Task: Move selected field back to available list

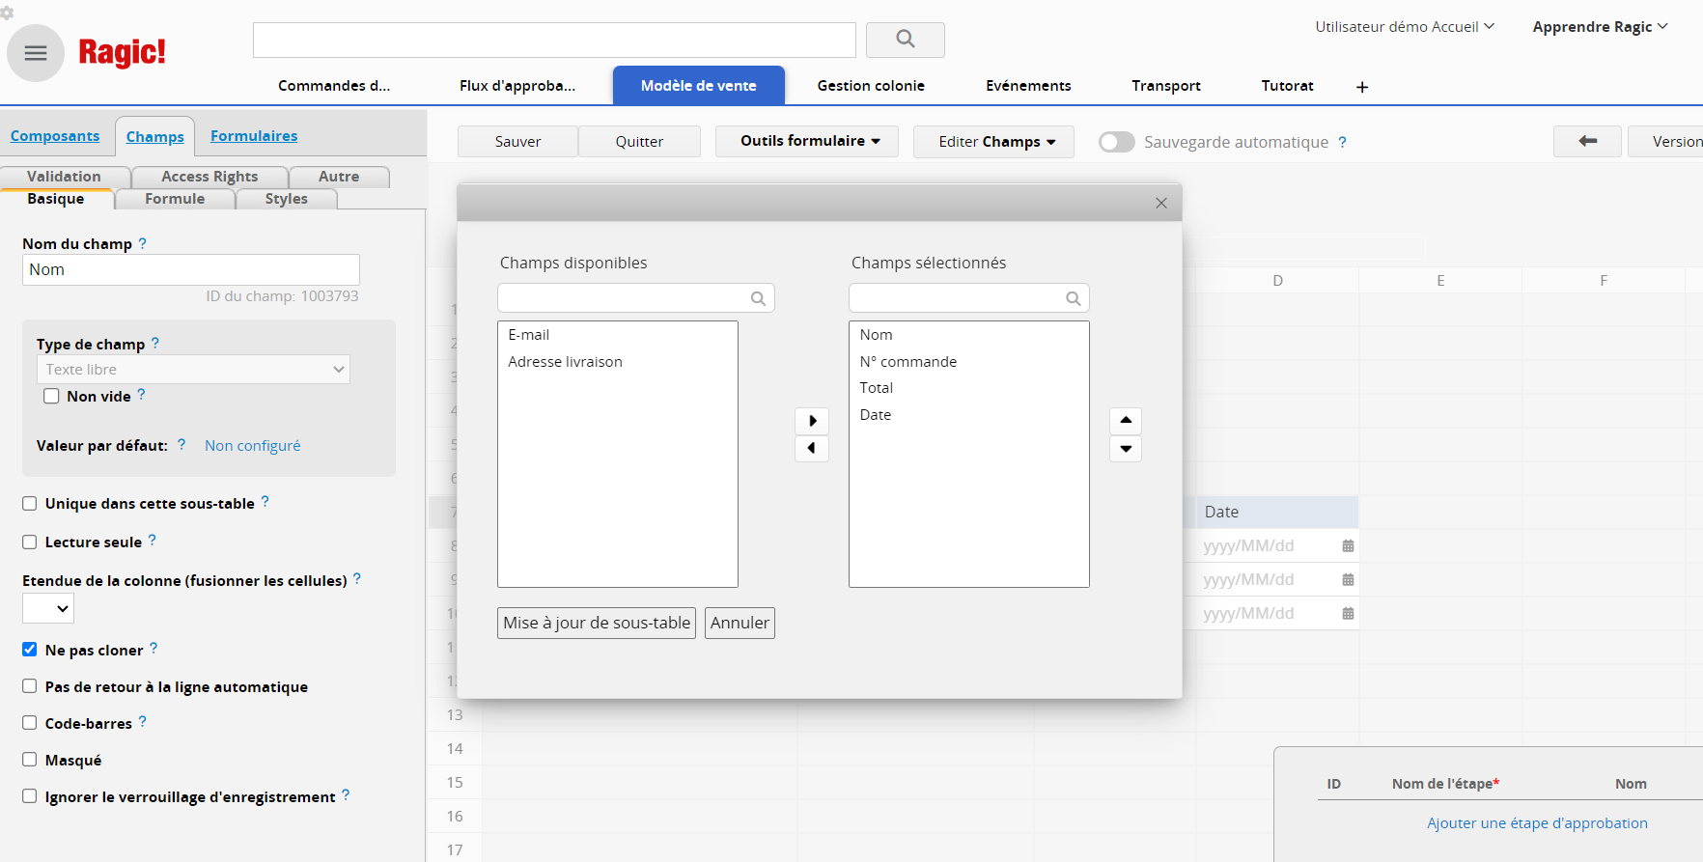Action: click(812, 448)
